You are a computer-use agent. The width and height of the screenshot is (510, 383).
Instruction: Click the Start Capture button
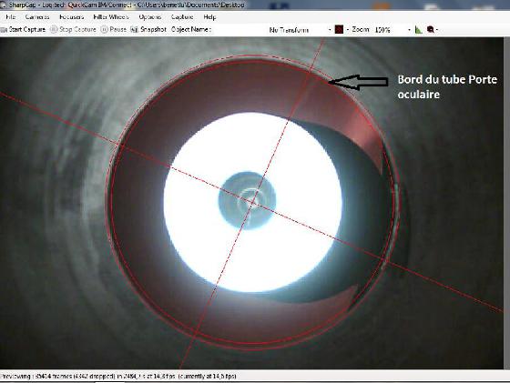pyautogui.click(x=23, y=29)
